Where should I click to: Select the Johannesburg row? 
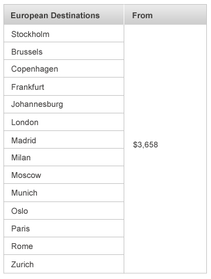(x=64, y=105)
